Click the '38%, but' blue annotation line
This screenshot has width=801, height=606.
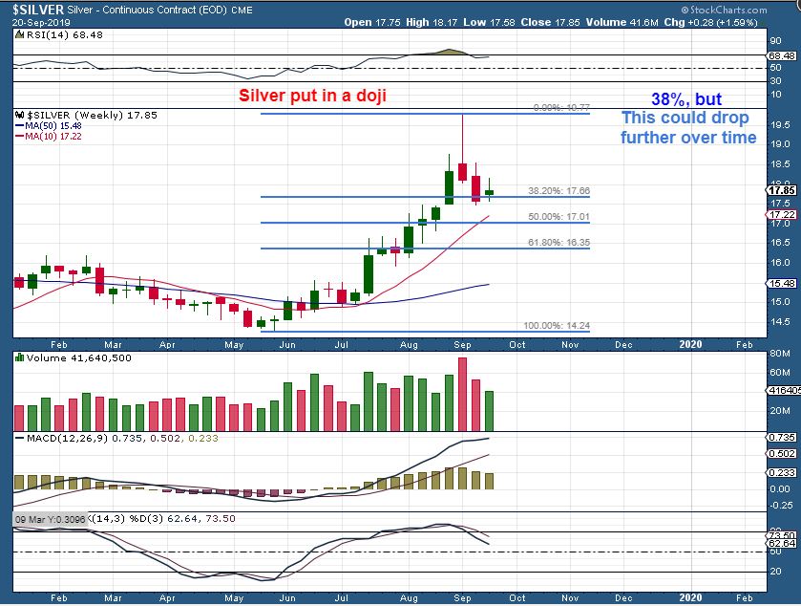coord(686,99)
